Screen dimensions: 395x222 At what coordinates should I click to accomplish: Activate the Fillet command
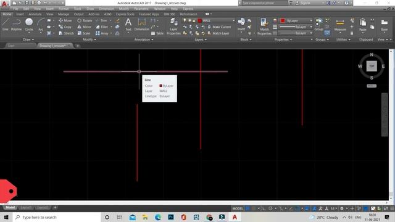[102, 27]
